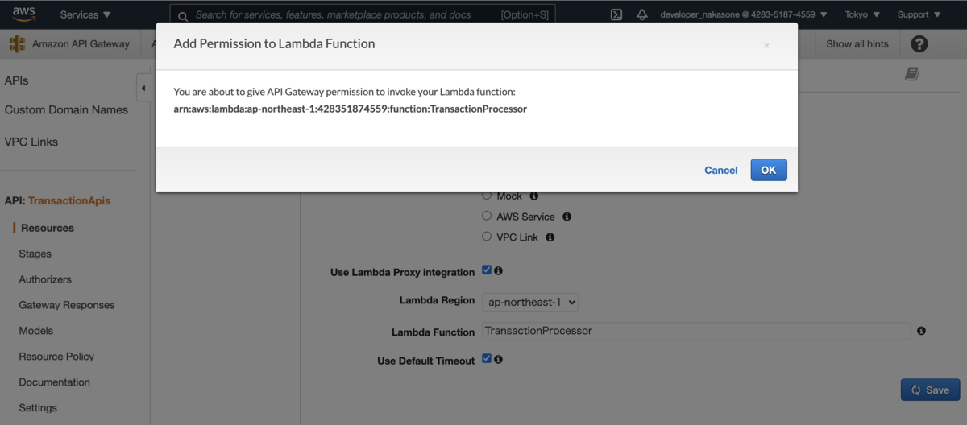Select Resources in the API menu
967x425 pixels.
click(48, 228)
